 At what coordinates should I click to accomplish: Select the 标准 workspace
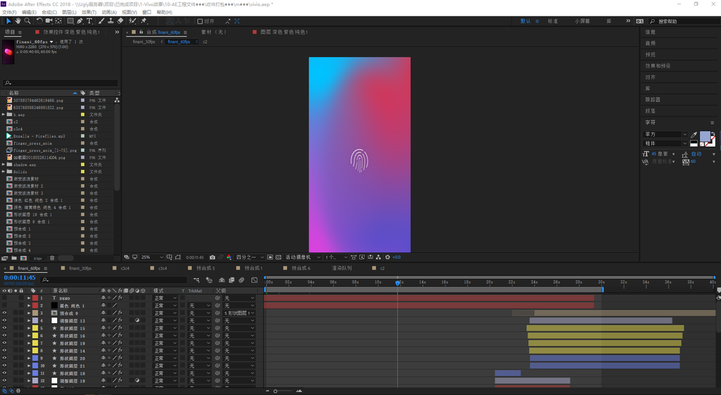click(x=552, y=21)
